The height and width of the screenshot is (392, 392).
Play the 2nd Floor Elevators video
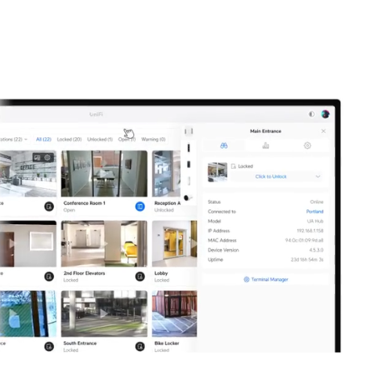click(x=104, y=244)
